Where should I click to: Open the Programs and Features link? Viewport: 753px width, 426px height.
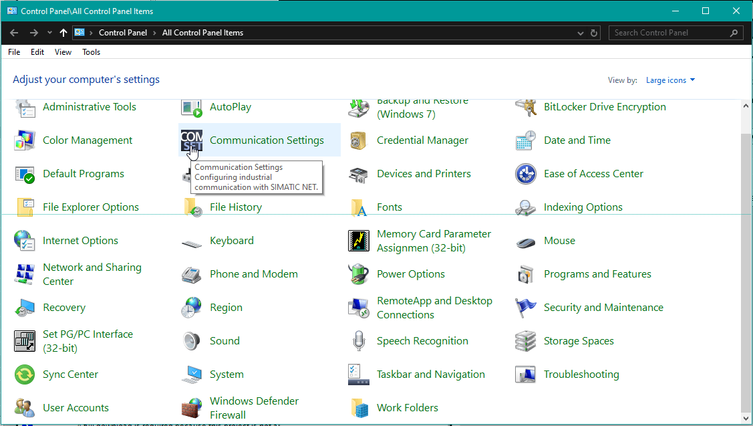(x=597, y=274)
